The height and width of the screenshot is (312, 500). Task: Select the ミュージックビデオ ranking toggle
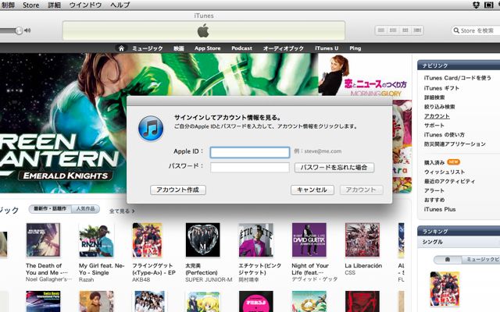pos(481,260)
